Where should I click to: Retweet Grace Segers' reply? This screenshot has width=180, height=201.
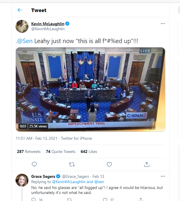[69, 199]
